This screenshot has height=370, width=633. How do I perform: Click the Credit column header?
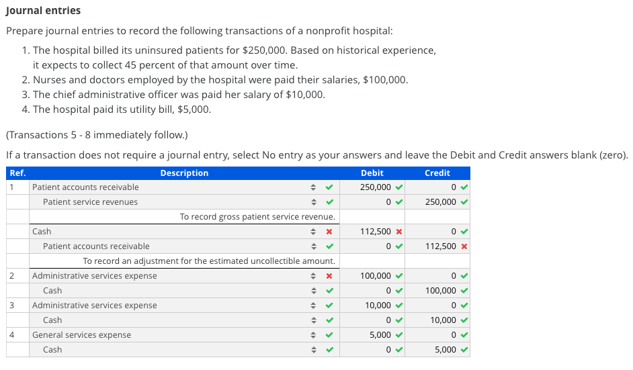click(437, 173)
